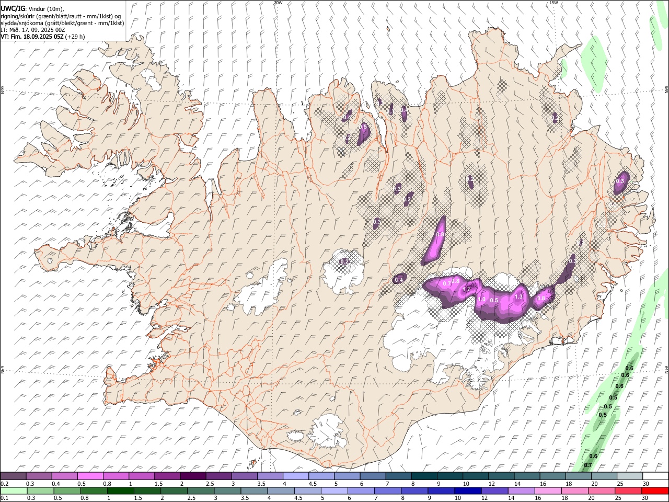Pick the 6 swatch in upper snow legend
This screenshot has height=502, width=669.
pyautogui.click(x=372, y=476)
